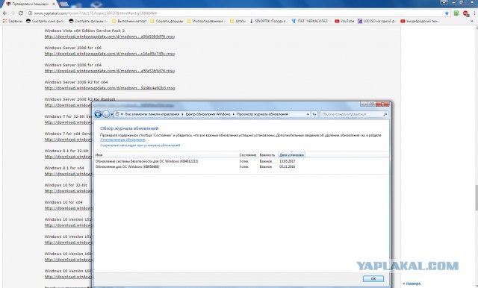The width and height of the screenshot is (478, 288).
Task: Bookmark this page with the star icon
Action: click(447, 13)
